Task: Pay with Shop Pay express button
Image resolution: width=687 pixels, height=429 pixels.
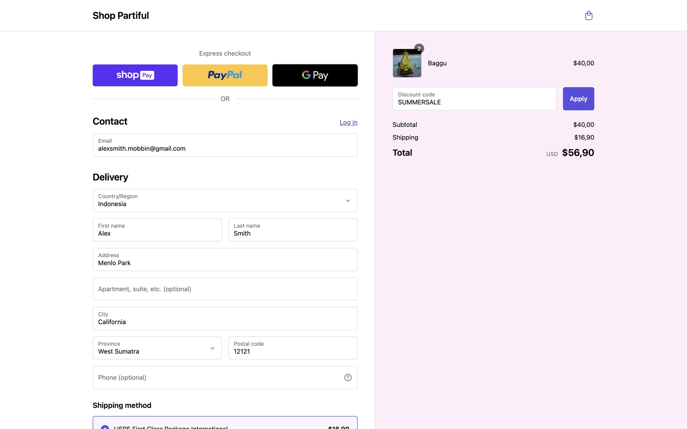Action: (x=135, y=75)
